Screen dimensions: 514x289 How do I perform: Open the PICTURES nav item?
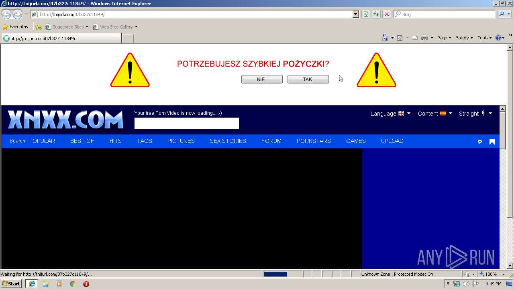(x=181, y=141)
